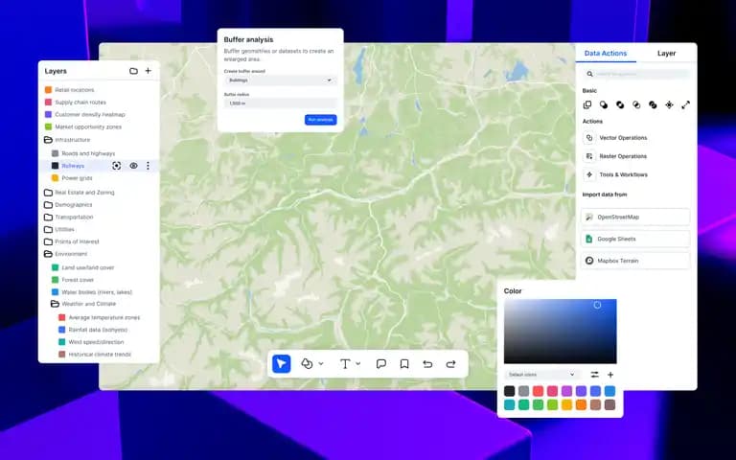Click the search magnifier icon in Data Actions
This screenshot has width=736, height=460.
(589, 74)
